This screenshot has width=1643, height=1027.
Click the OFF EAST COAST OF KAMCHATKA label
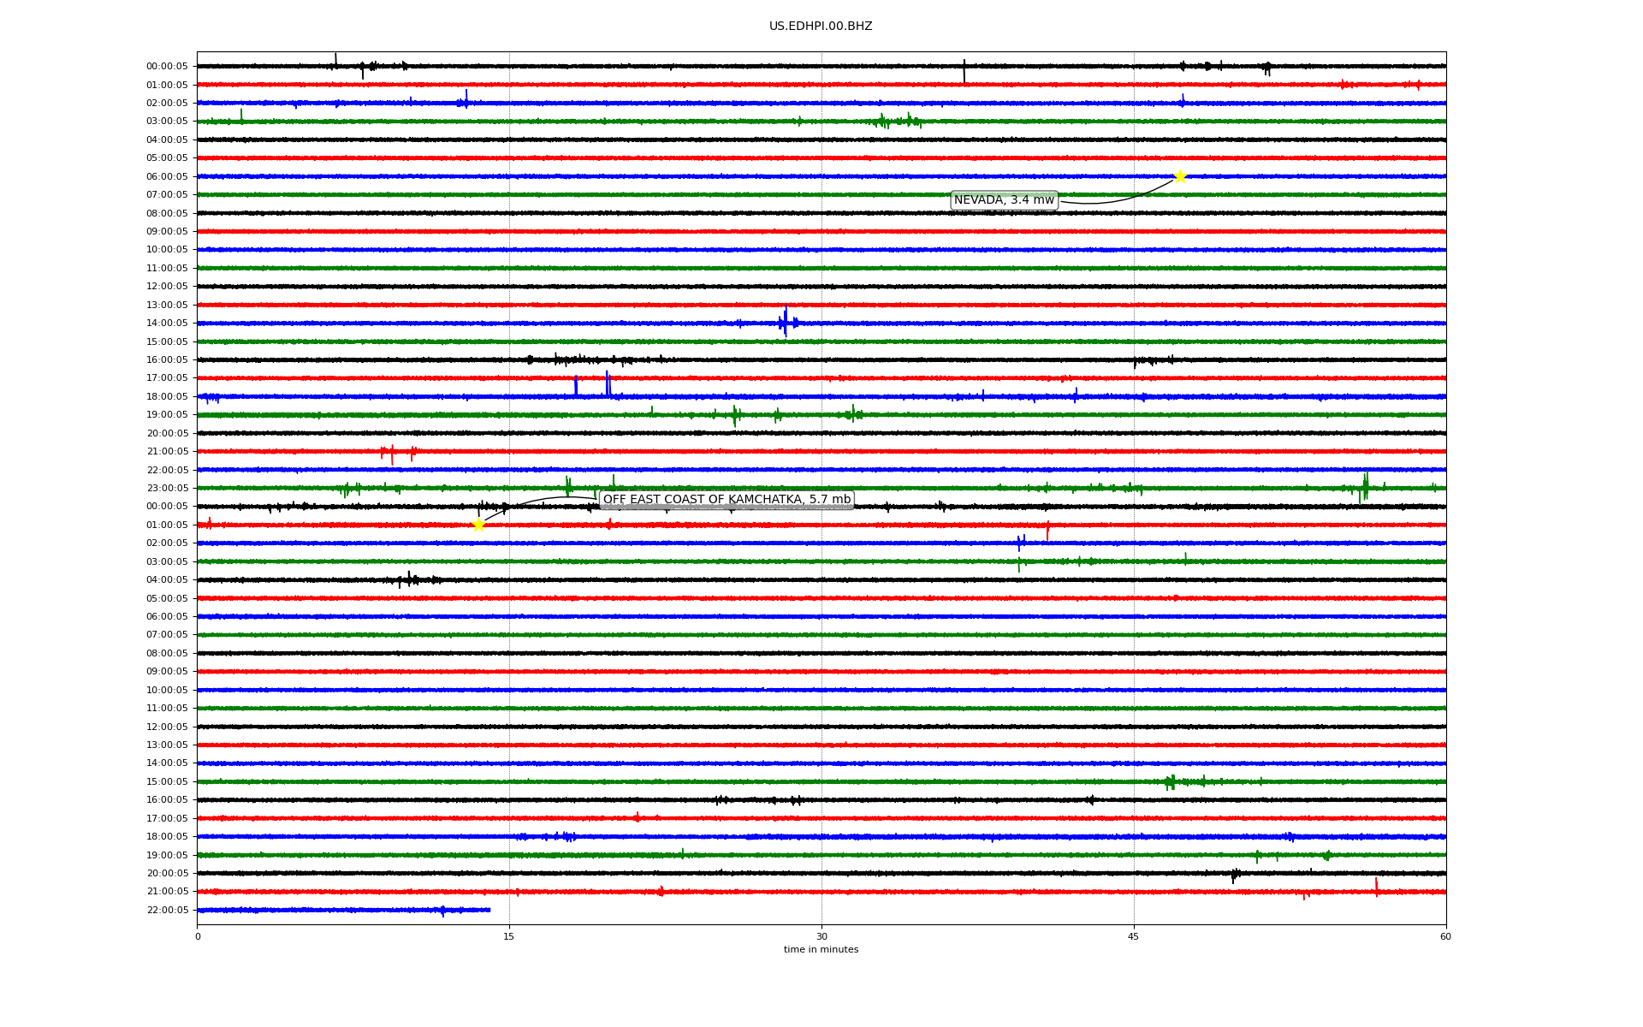[727, 500]
